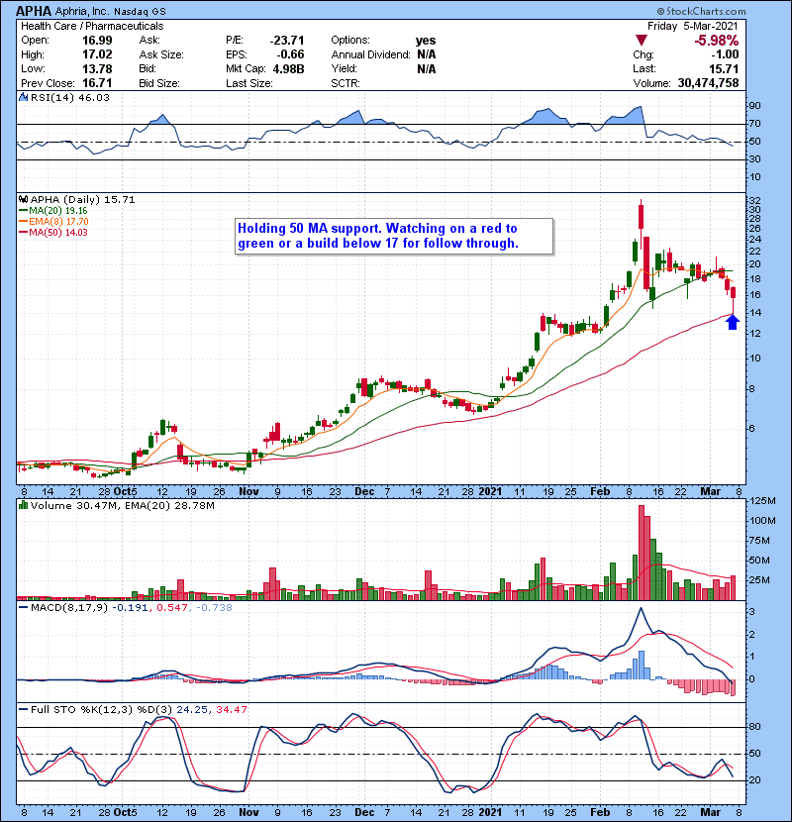
Task: Click the MA(20) 19.16 legend entry
Action: 52,211
